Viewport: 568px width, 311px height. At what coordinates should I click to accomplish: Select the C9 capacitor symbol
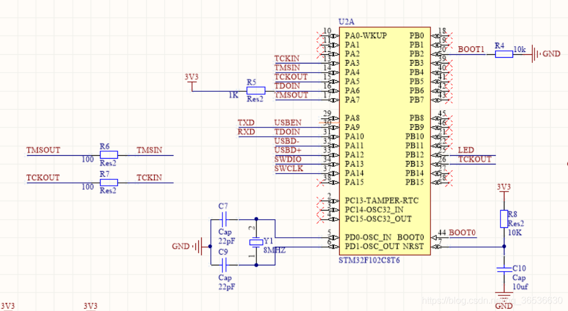224,265
